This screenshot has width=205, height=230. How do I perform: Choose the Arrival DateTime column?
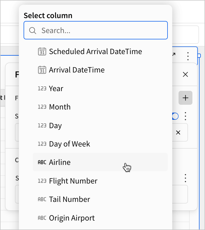click(x=77, y=70)
